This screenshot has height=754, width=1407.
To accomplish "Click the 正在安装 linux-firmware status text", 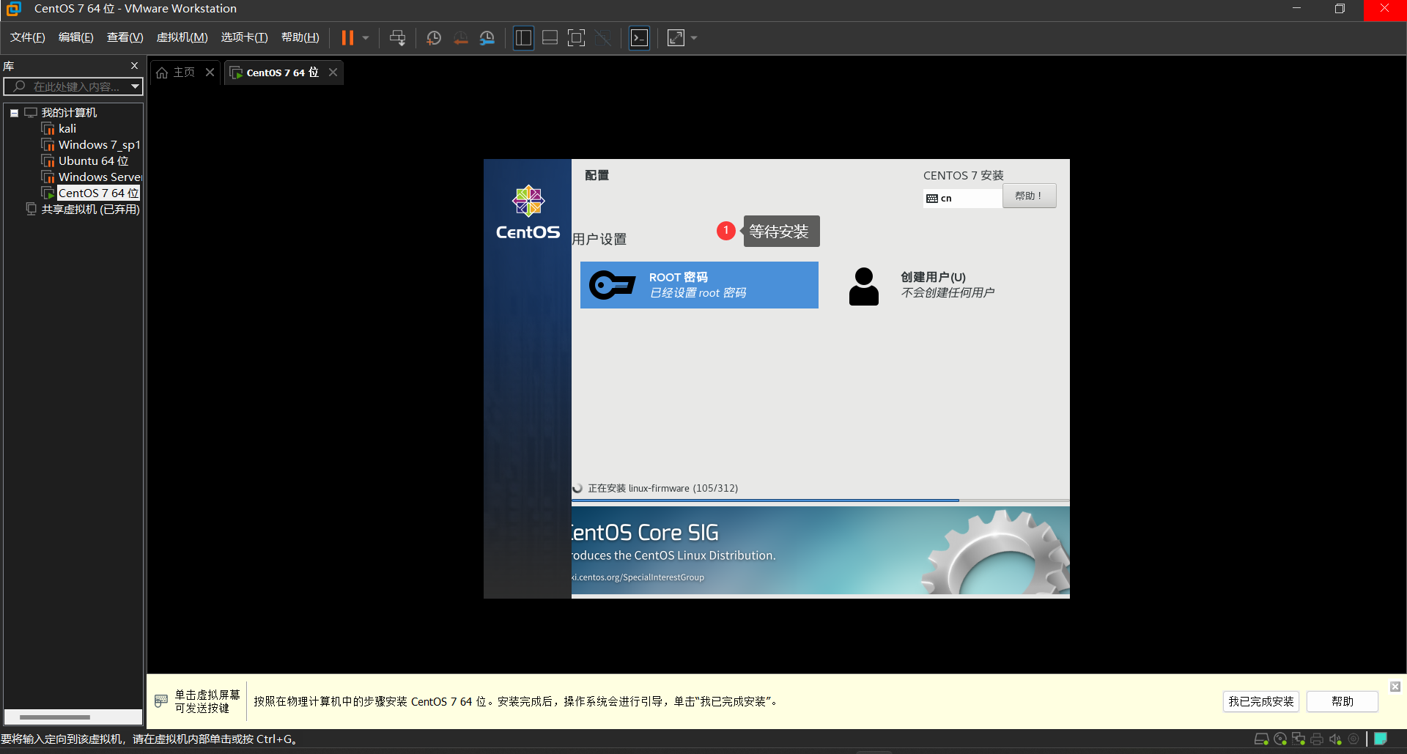I will click(662, 488).
